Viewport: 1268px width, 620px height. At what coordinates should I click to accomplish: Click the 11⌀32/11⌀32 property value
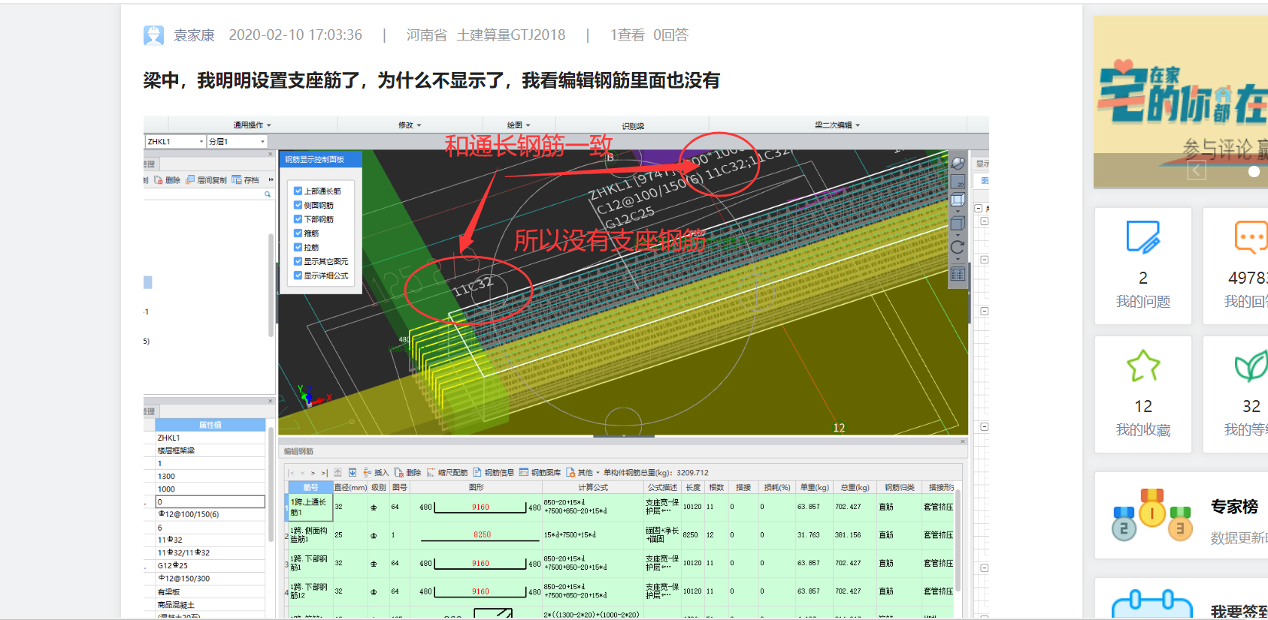pos(183,552)
